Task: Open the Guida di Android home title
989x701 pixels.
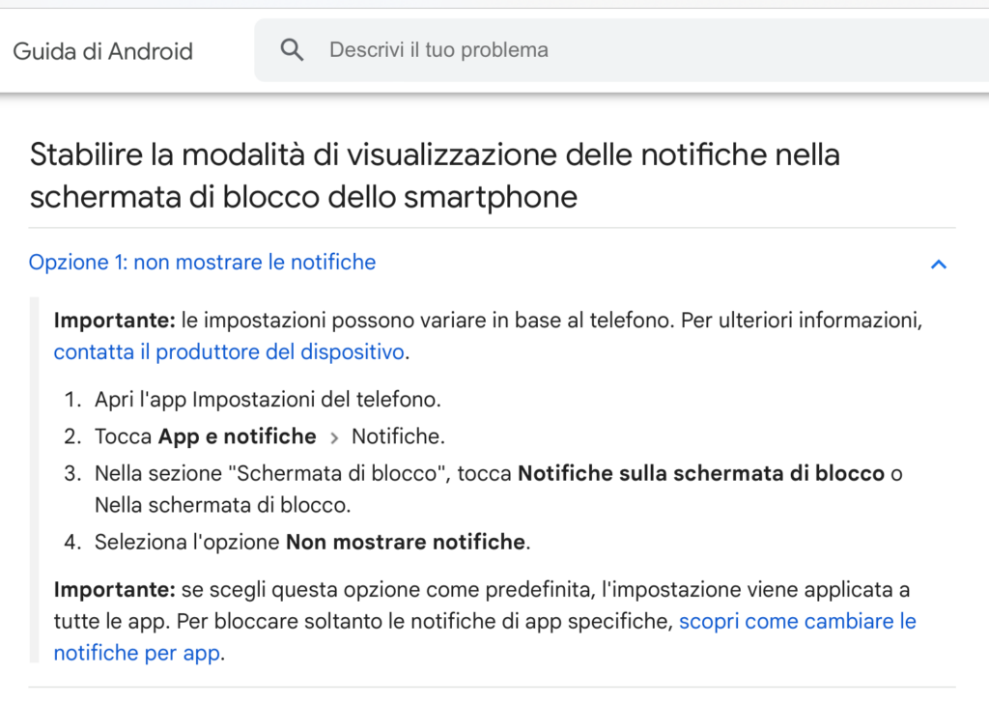Action: pos(103,51)
